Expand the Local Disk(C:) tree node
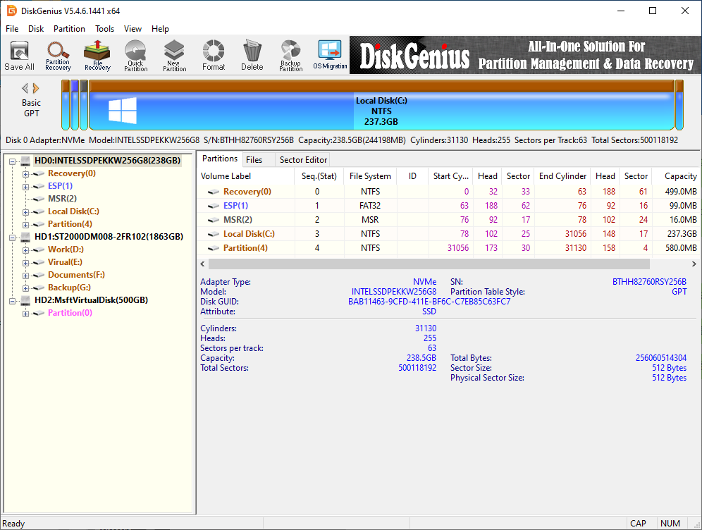Viewport: 702px width, 530px height. pyautogui.click(x=25, y=211)
